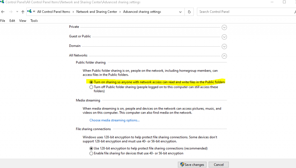This screenshot has width=296, height=168.
Task: Turn off Public folder sharing
Action: click(91, 87)
